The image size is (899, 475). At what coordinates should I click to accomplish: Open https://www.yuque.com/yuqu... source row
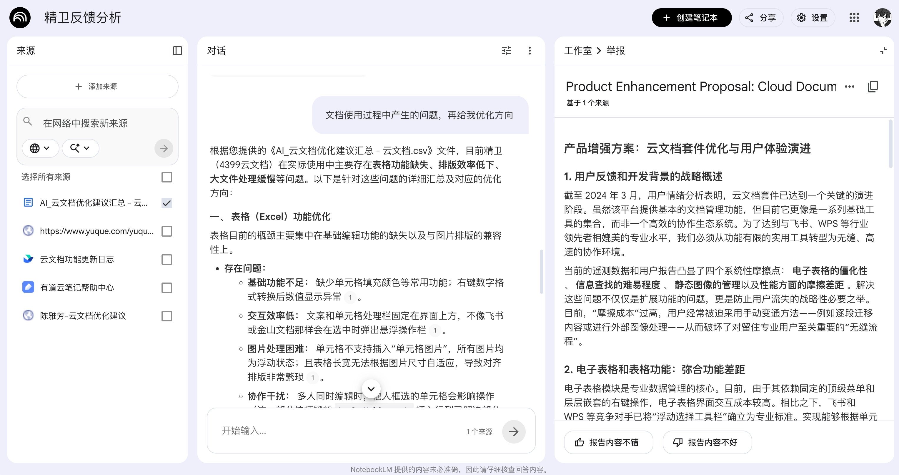[x=97, y=231]
